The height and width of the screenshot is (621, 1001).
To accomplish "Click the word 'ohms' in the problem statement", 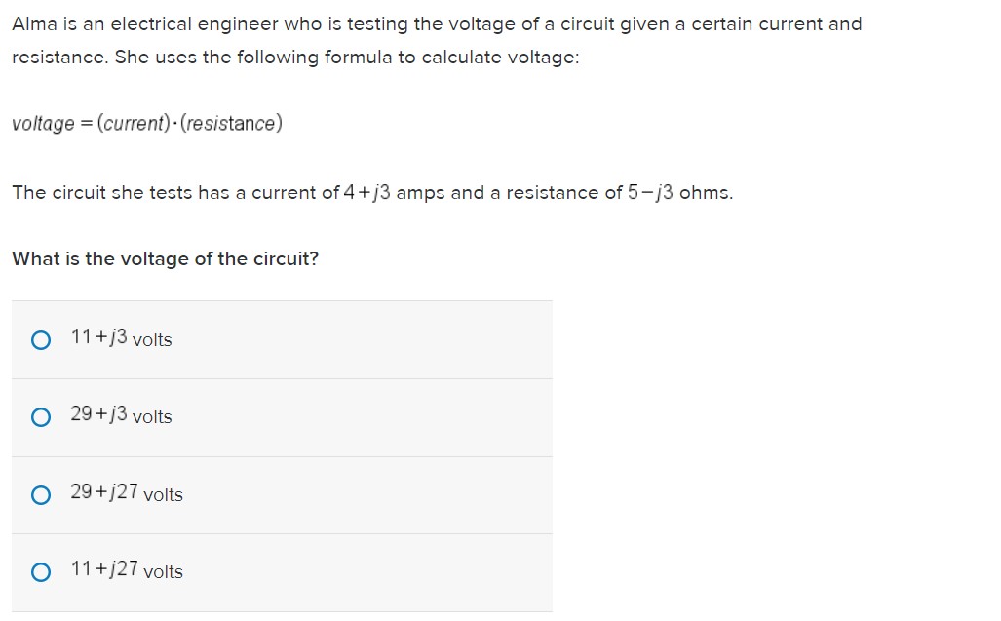I will click(x=704, y=192).
